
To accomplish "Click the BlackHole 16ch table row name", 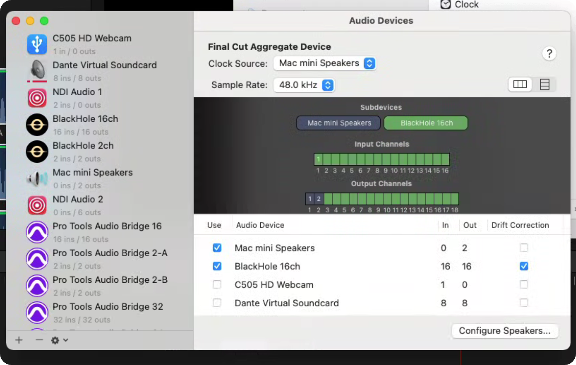I will (267, 266).
